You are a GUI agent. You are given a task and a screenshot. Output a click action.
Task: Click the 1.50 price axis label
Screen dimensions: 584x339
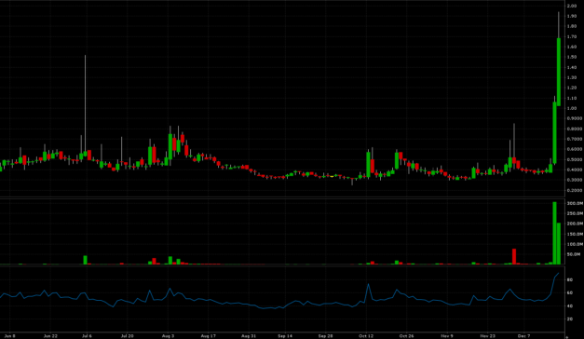pos(572,57)
